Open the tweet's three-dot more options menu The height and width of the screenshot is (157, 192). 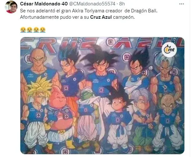click(x=182, y=4)
